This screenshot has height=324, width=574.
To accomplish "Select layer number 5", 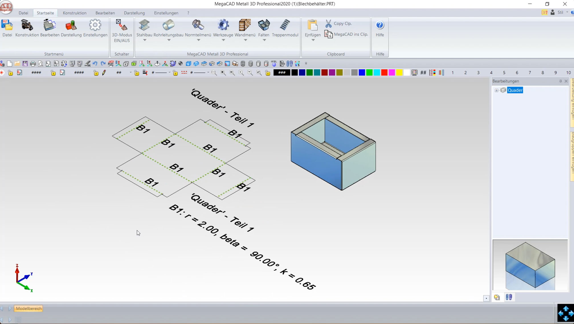I will (504, 73).
